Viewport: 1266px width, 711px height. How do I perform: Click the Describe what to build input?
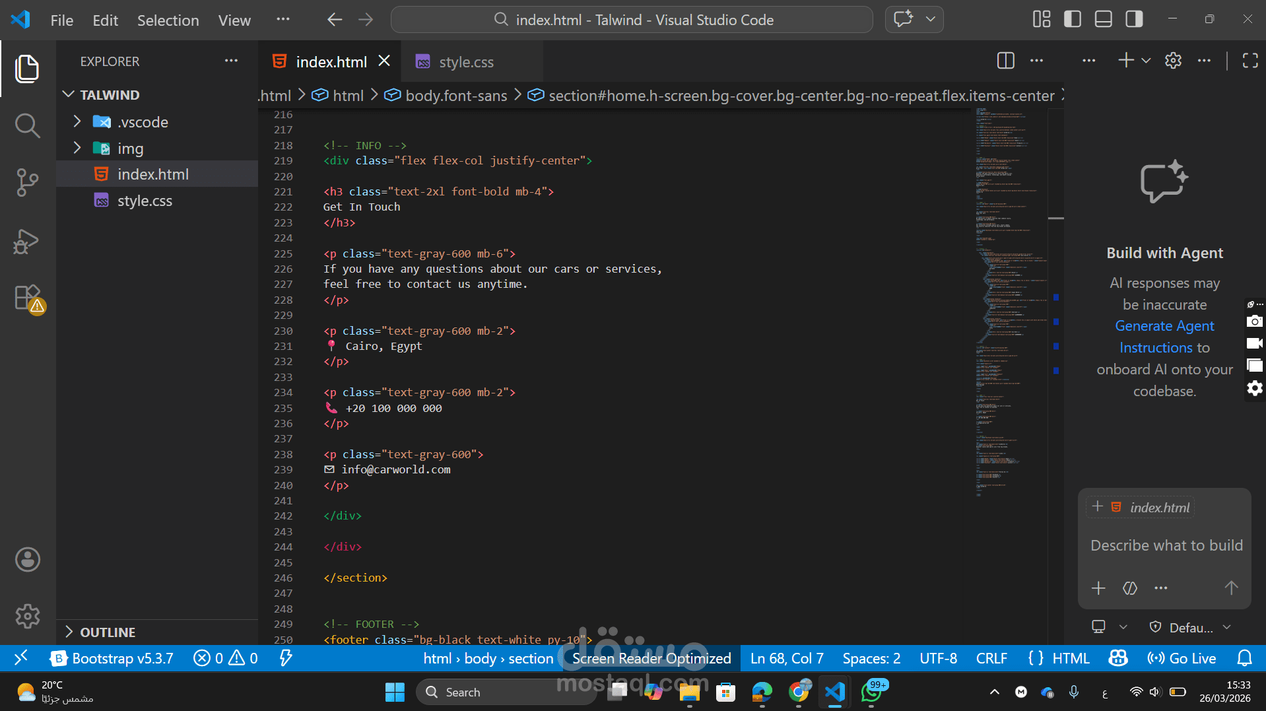tap(1166, 545)
